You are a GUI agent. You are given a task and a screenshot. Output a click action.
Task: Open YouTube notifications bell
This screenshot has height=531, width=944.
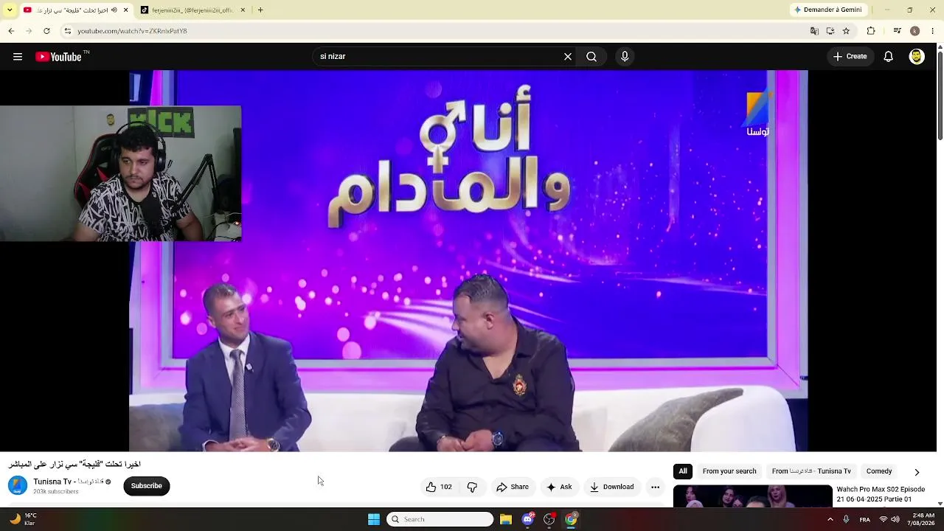click(x=889, y=57)
